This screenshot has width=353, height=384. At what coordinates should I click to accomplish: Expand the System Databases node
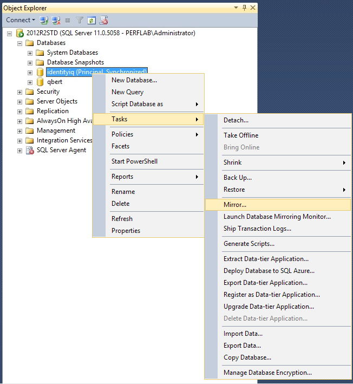tap(30, 53)
